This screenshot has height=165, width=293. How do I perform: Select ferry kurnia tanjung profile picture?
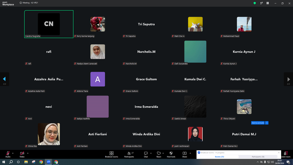[98, 24]
